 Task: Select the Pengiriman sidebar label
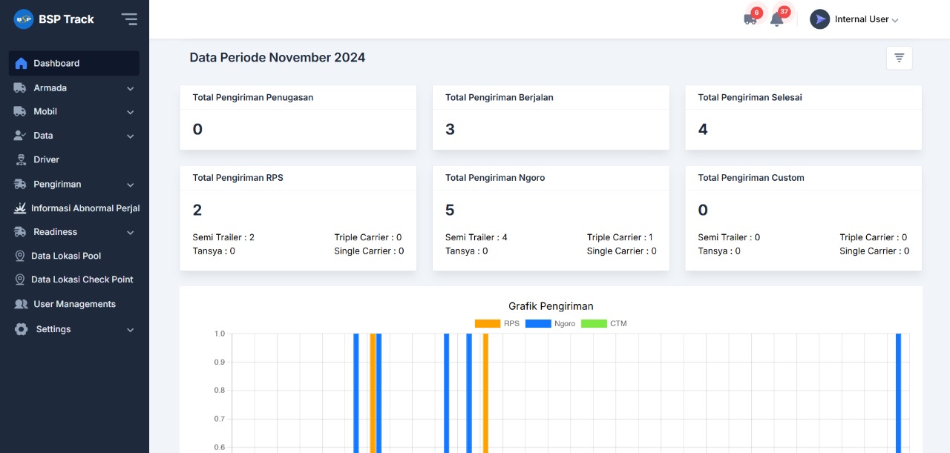tap(57, 184)
